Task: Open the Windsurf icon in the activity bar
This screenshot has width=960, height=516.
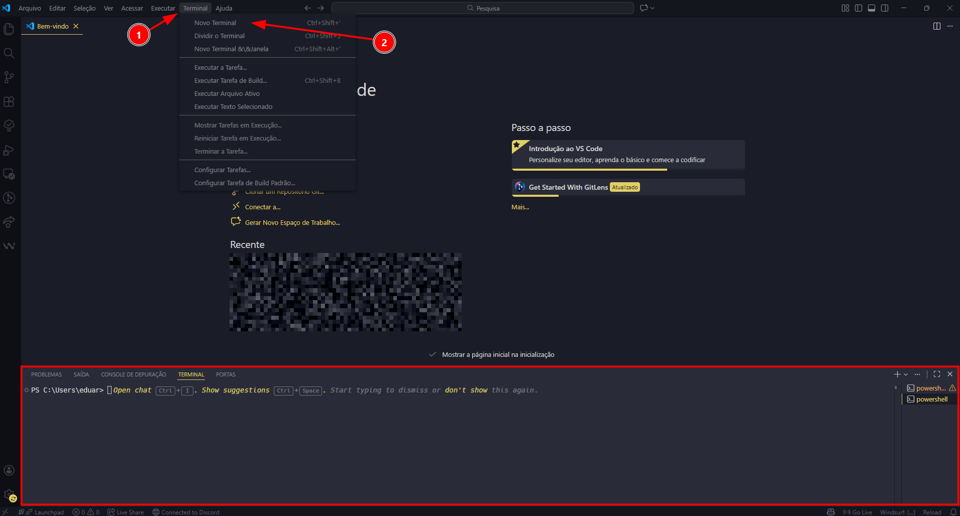Action: tap(9, 246)
